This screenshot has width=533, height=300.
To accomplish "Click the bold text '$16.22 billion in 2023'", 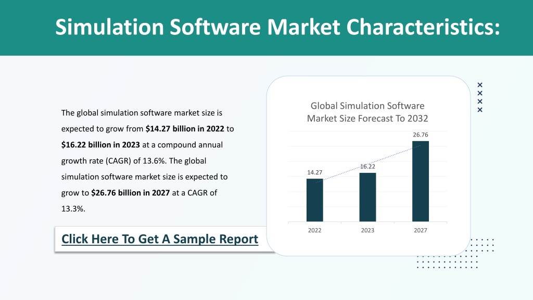I will point(100,145).
